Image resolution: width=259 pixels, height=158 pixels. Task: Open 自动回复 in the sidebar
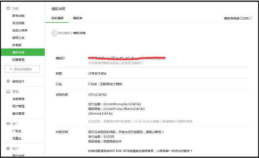tap(18, 23)
